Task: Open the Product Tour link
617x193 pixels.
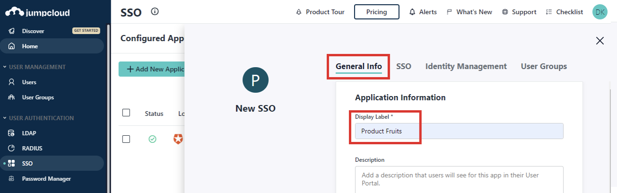Action: (x=321, y=12)
